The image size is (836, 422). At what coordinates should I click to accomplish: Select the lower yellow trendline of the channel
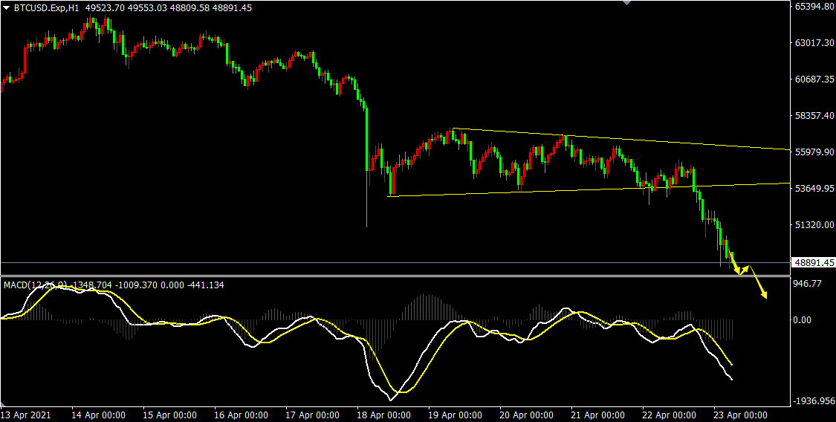tap(520, 192)
